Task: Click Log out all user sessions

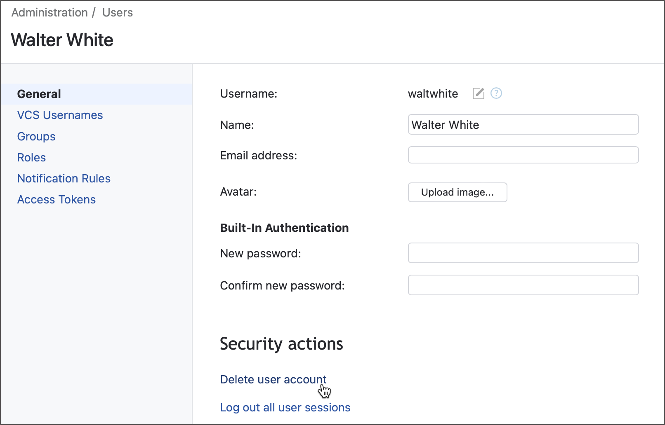Action: pyautogui.click(x=285, y=407)
